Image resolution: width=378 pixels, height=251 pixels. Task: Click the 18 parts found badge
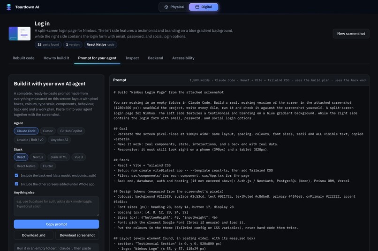48,45
